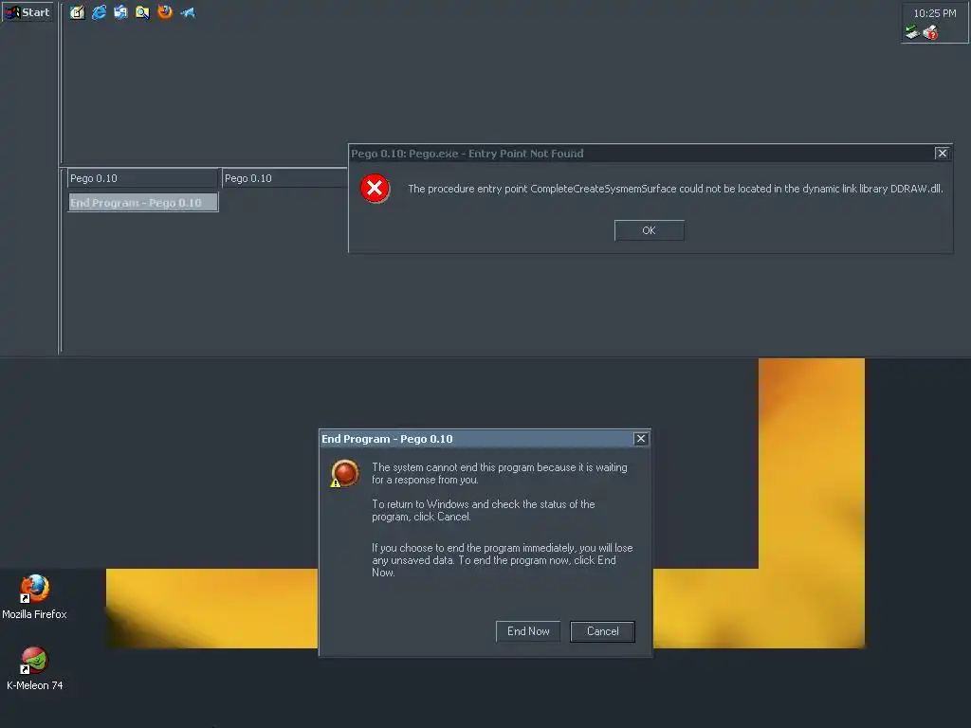Click the blue bird quick launch icon
Viewport: 971px width, 728px height.
[188, 12]
